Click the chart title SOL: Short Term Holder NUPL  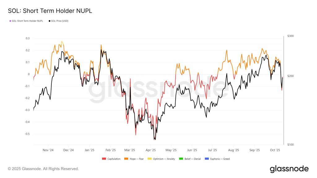click(x=50, y=11)
